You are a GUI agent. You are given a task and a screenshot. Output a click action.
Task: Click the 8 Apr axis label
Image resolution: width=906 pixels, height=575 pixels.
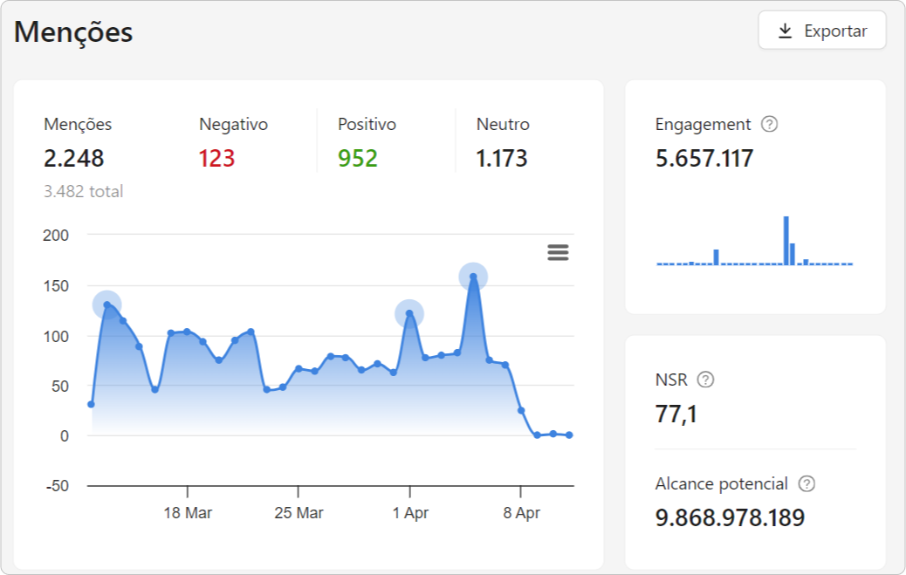pyautogui.click(x=522, y=513)
